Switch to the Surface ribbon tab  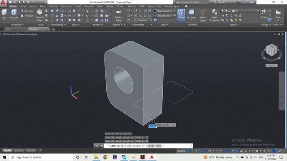(x=33, y=6)
